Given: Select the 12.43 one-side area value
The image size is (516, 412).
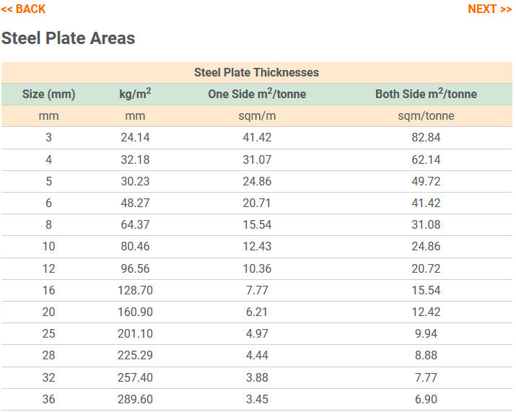Looking at the screenshot, I should pos(257,246).
